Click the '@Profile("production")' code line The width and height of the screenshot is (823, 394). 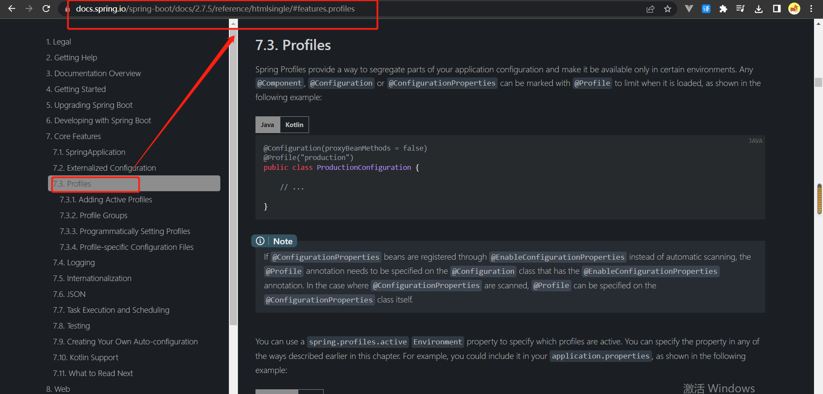(x=309, y=157)
